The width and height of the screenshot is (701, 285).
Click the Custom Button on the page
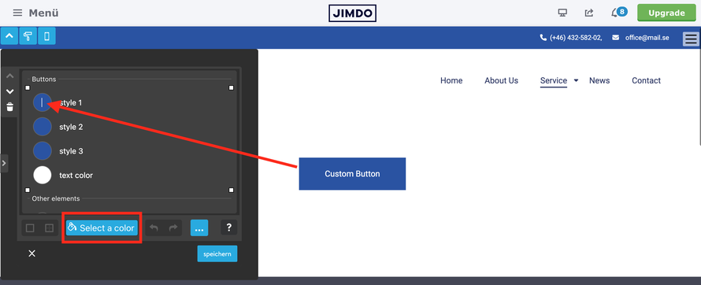click(x=352, y=174)
